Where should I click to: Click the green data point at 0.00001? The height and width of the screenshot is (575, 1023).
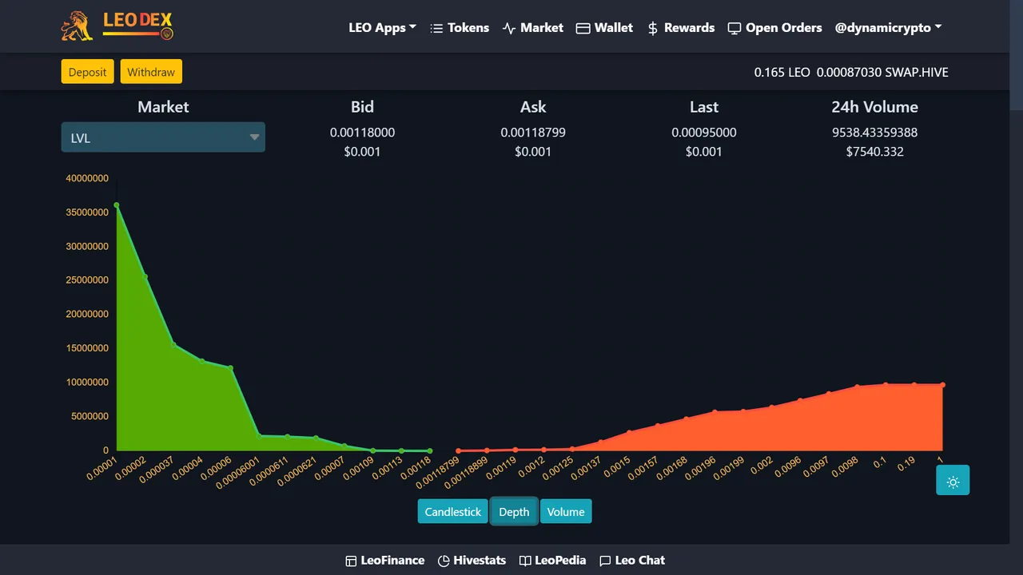tap(117, 205)
